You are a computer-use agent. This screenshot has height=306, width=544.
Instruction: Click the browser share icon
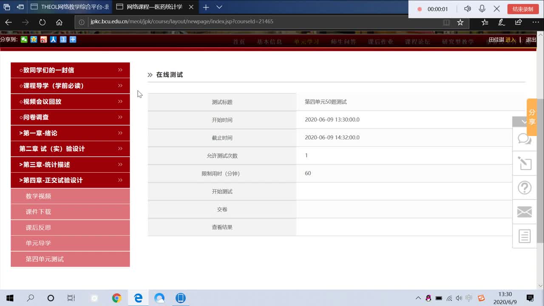518,22
